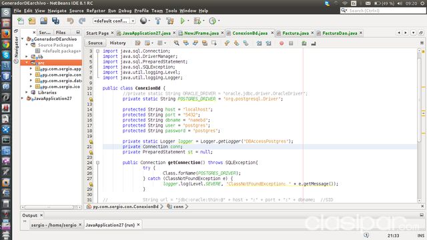
Task: Open Run Project dropdown arrow
Action: point(188,21)
